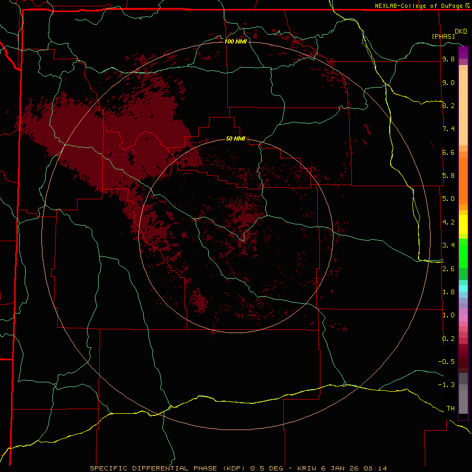Image resolution: width=472 pixels, height=472 pixels.
Task: Click the gray segment at color bar bottom
Action: pyautogui.click(x=463, y=394)
